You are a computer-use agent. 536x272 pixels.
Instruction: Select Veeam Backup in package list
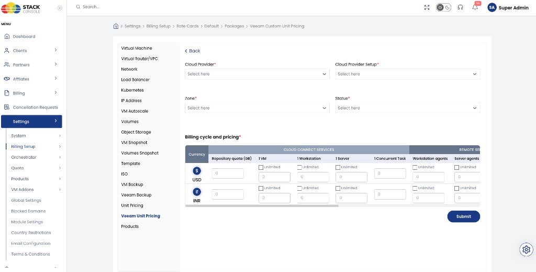(x=136, y=195)
